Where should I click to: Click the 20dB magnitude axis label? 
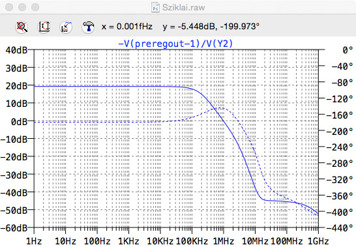click(16, 86)
